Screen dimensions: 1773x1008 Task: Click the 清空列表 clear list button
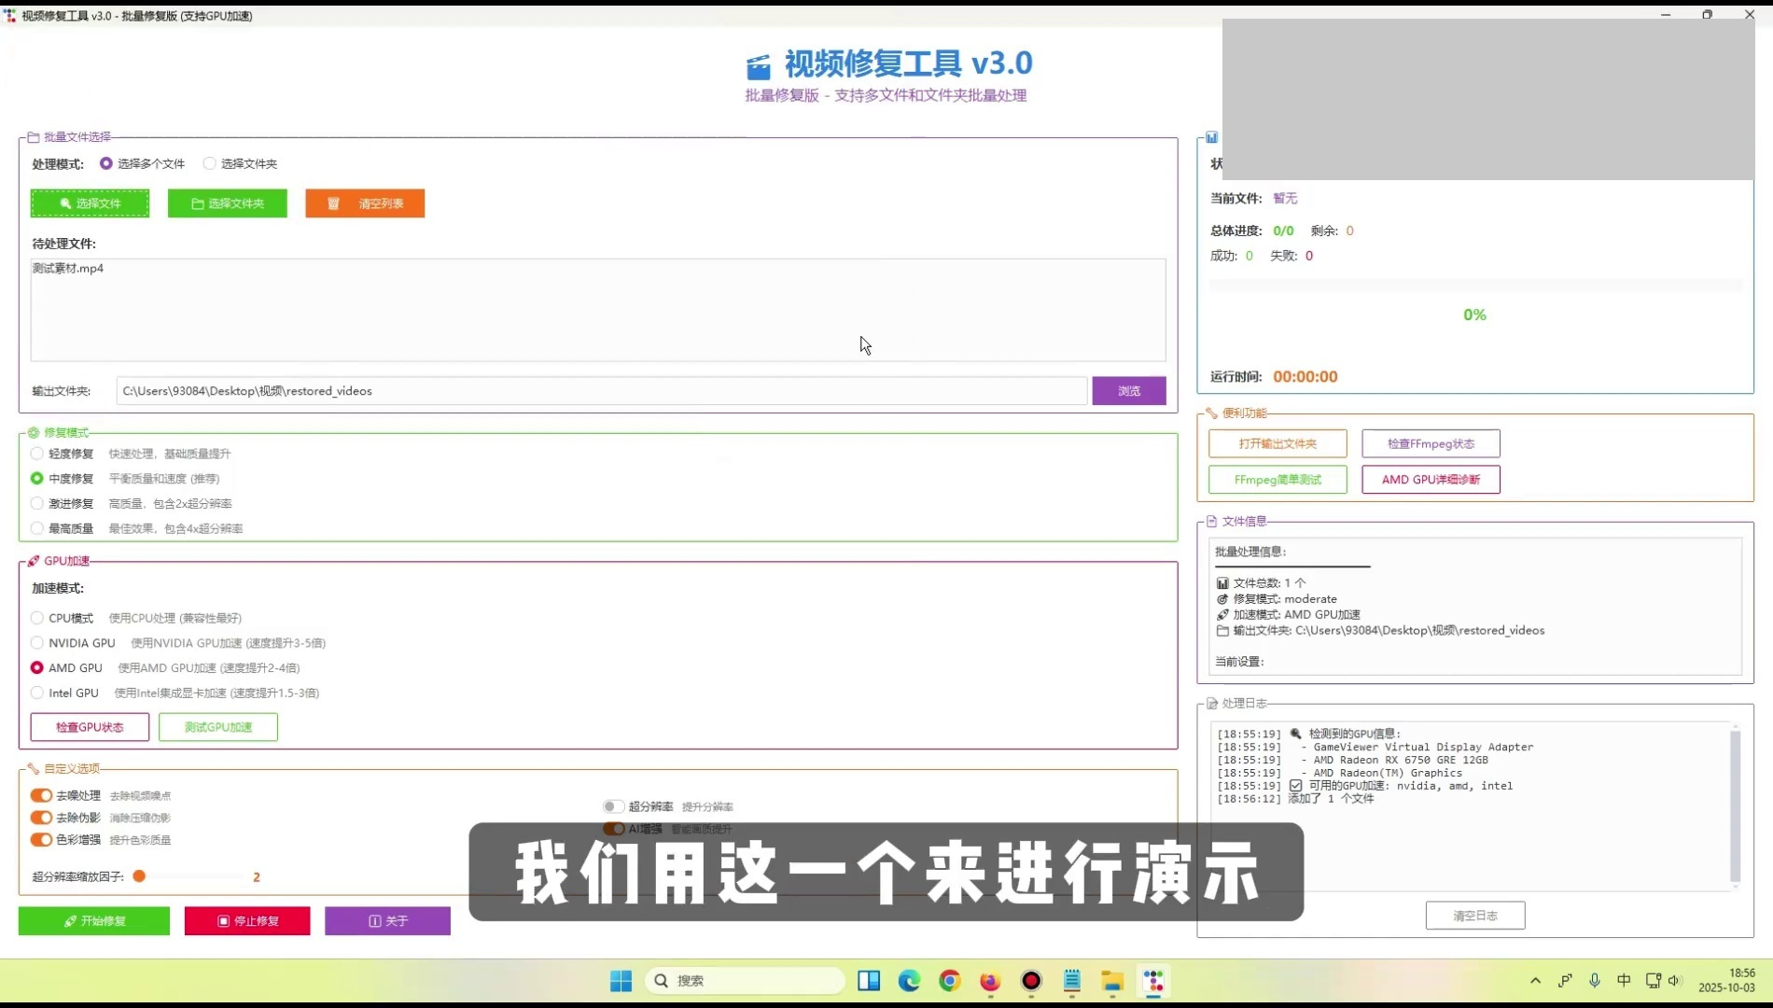[365, 203]
